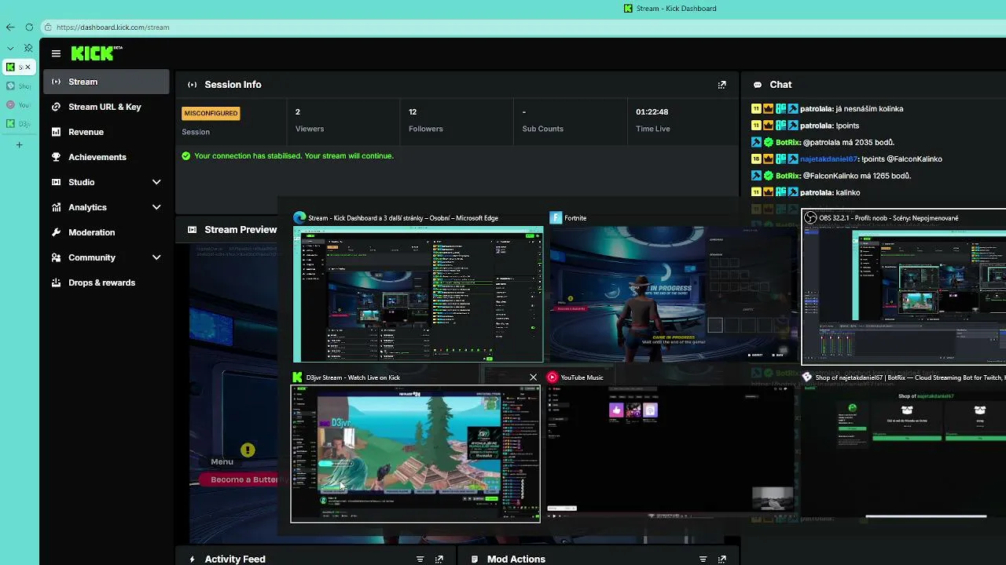Open a new tab with the plus button
Image resolution: width=1006 pixels, height=565 pixels.
coord(20,144)
